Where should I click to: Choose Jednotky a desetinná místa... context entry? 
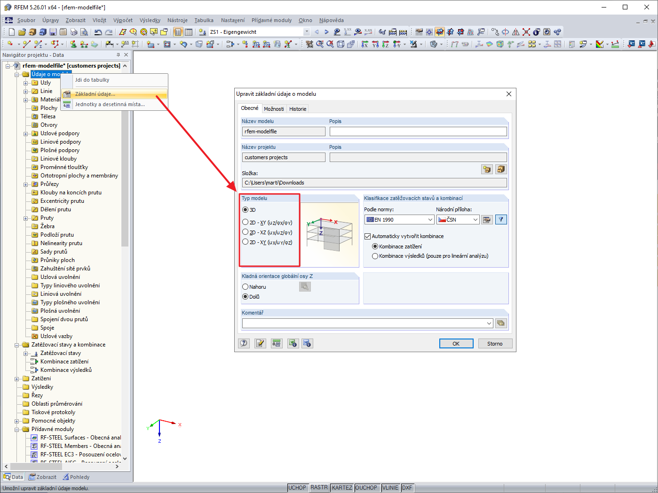coord(114,104)
